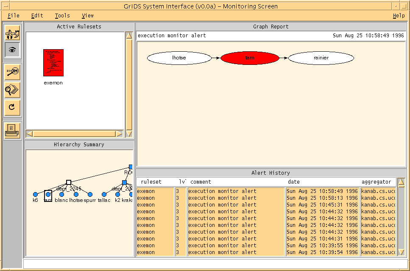Click the date column header

click(293, 182)
